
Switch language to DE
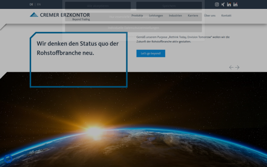point(31,4)
